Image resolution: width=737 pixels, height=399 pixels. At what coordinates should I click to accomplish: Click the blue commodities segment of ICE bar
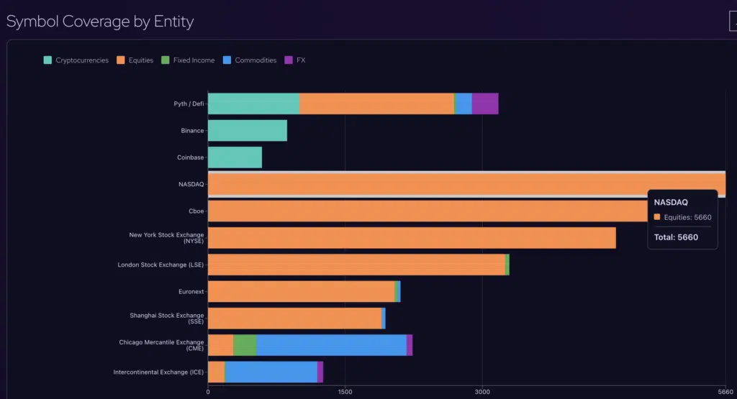click(x=271, y=372)
